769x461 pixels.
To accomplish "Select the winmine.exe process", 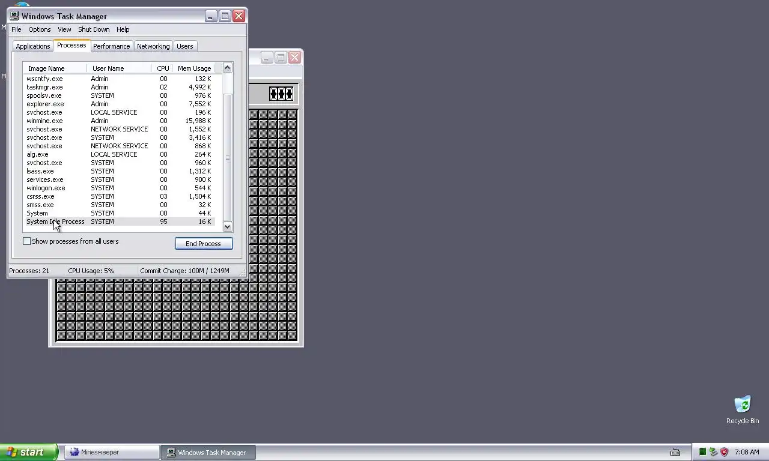I will pos(119,121).
